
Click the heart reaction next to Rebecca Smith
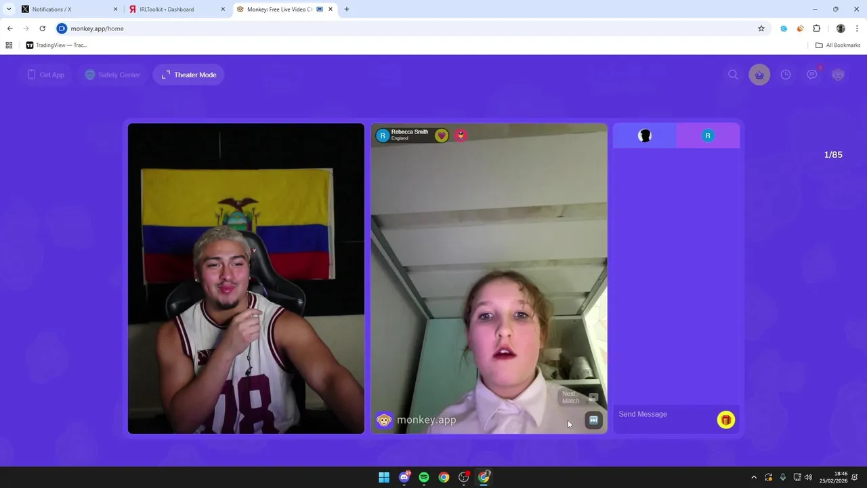[442, 136]
